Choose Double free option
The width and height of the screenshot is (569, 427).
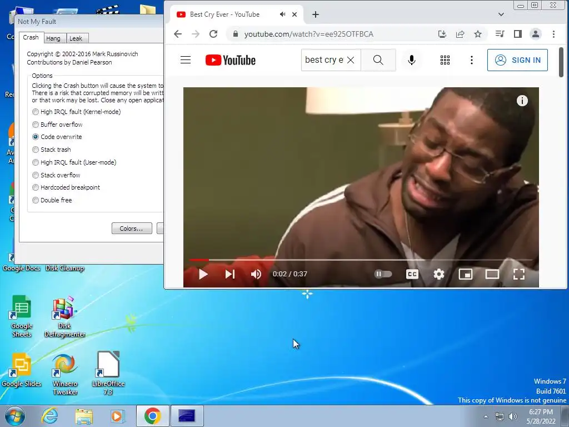pyautogui.click(x=52, y=200)
